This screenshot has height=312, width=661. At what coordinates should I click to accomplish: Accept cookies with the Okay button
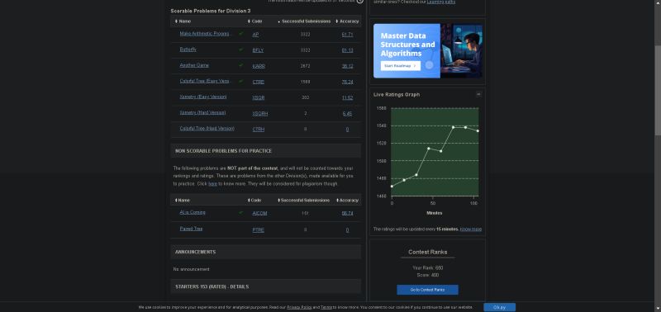(500, 307)
